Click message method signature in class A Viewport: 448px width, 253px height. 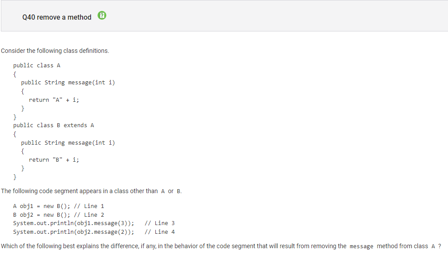pos(68,83)
